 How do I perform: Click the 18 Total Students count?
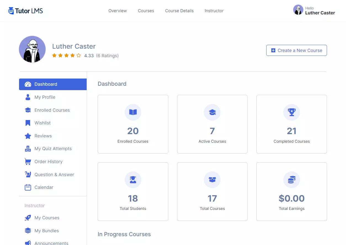[x=133, y=198]
